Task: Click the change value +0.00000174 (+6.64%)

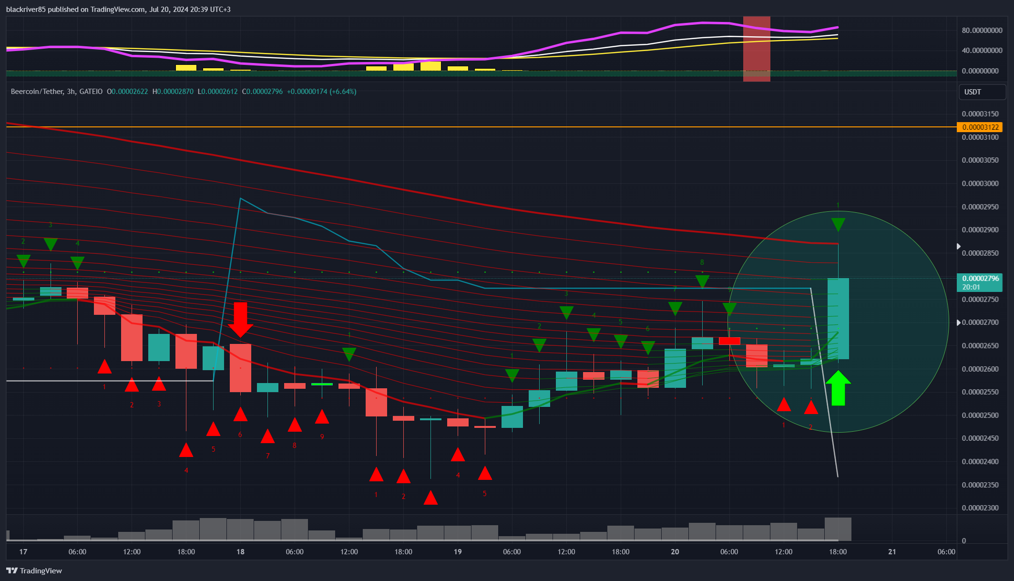Action: tap(322, 92)
